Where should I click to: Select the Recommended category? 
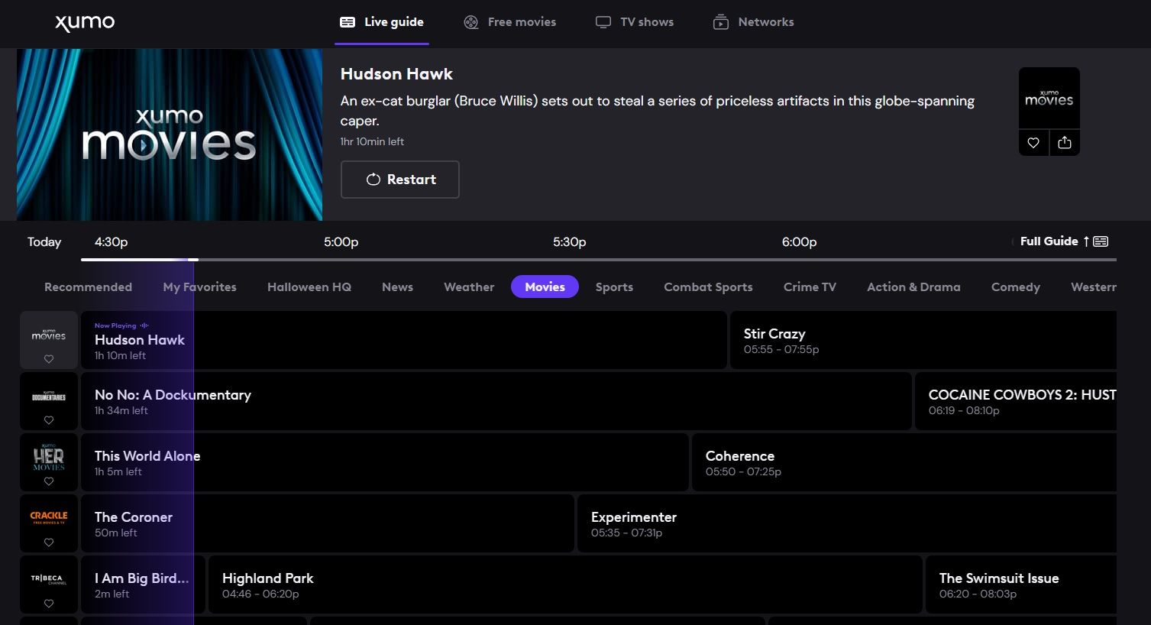[88, 287]
